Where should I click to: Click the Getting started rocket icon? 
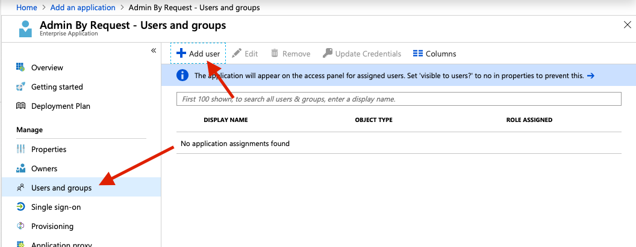tap(20, 87)
